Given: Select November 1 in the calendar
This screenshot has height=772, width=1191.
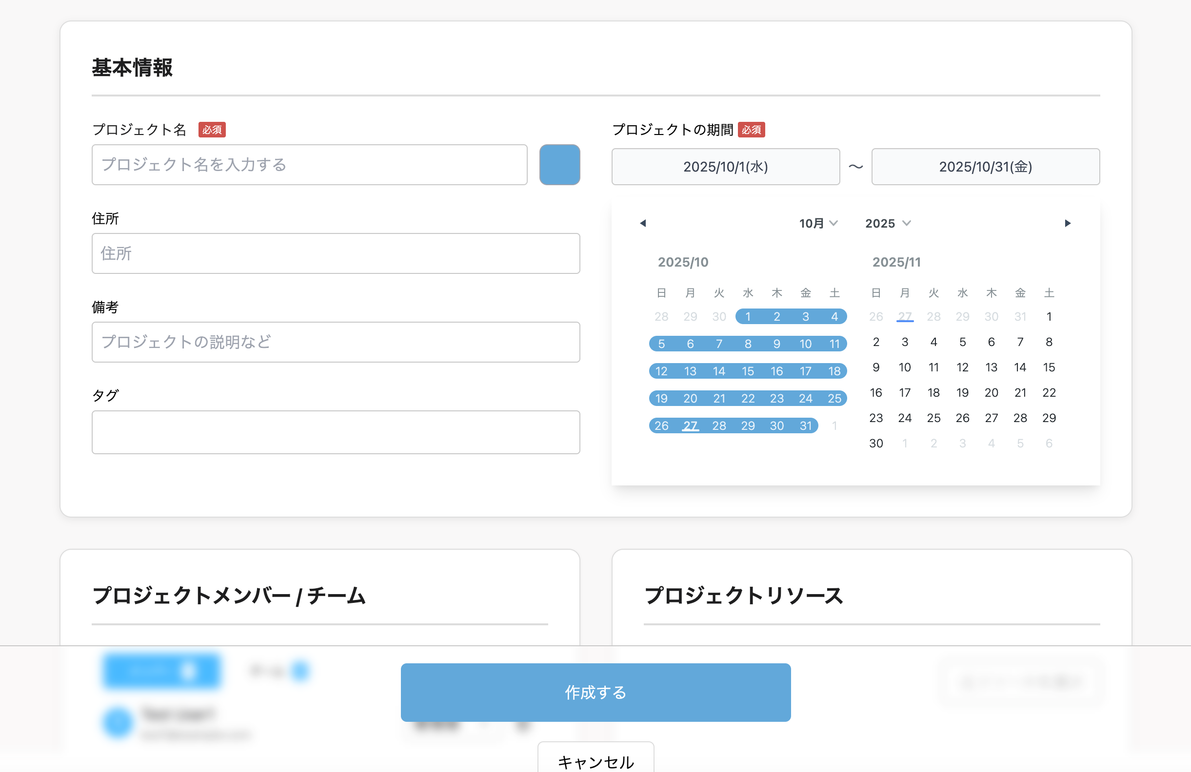Looking at the screenshot, I should (1049, 316).
